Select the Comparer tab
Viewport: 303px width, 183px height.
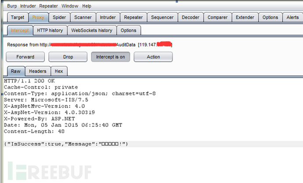(x=217, y=18)
